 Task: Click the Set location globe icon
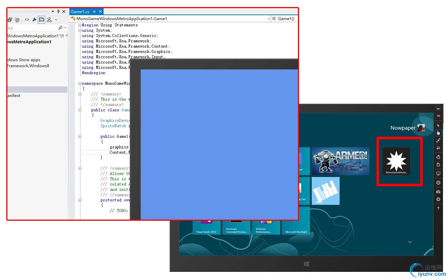[x=438, y=183]
